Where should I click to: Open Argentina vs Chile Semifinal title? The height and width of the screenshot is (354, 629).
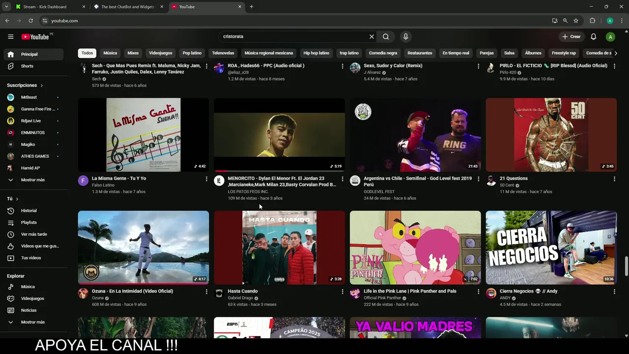(x=418, y=181)
